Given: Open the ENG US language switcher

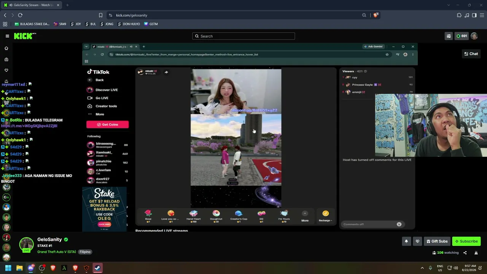Looking at the screenshot, I should point(440,268).
